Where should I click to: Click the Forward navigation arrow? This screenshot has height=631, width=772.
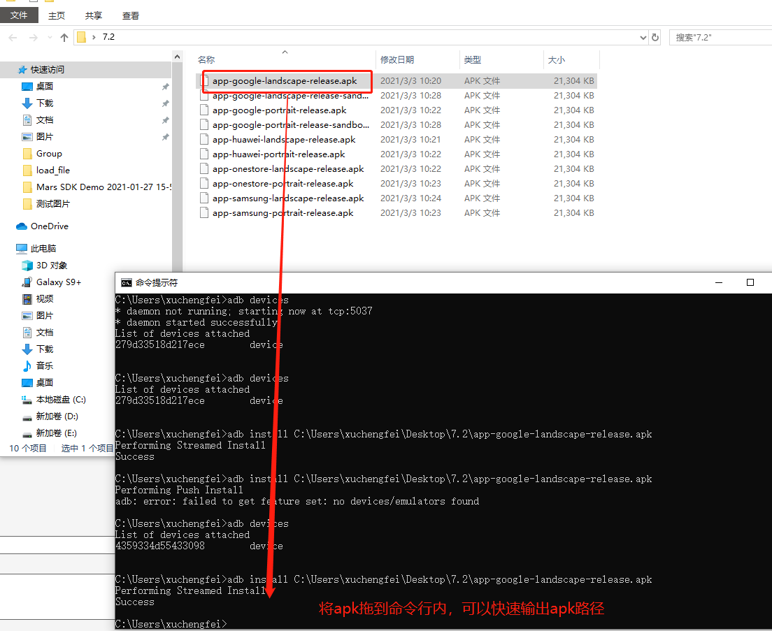click(33, 37)
